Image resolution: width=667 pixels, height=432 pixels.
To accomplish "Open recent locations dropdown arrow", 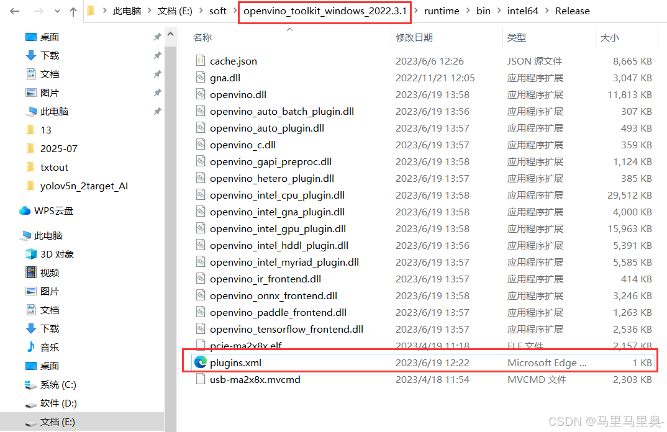I will (x=57, y=11).
